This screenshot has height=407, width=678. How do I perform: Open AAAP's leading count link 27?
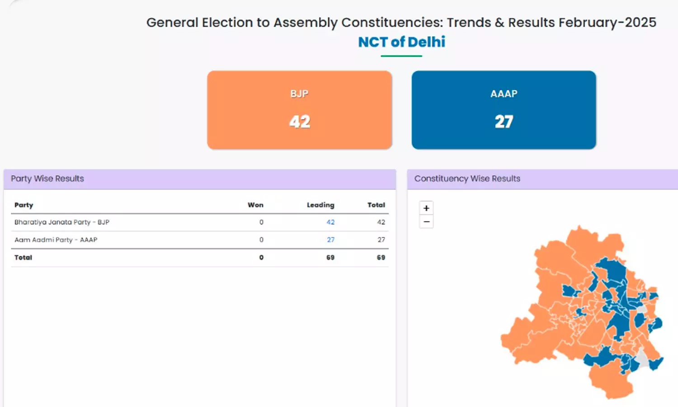tap(330, 240)
